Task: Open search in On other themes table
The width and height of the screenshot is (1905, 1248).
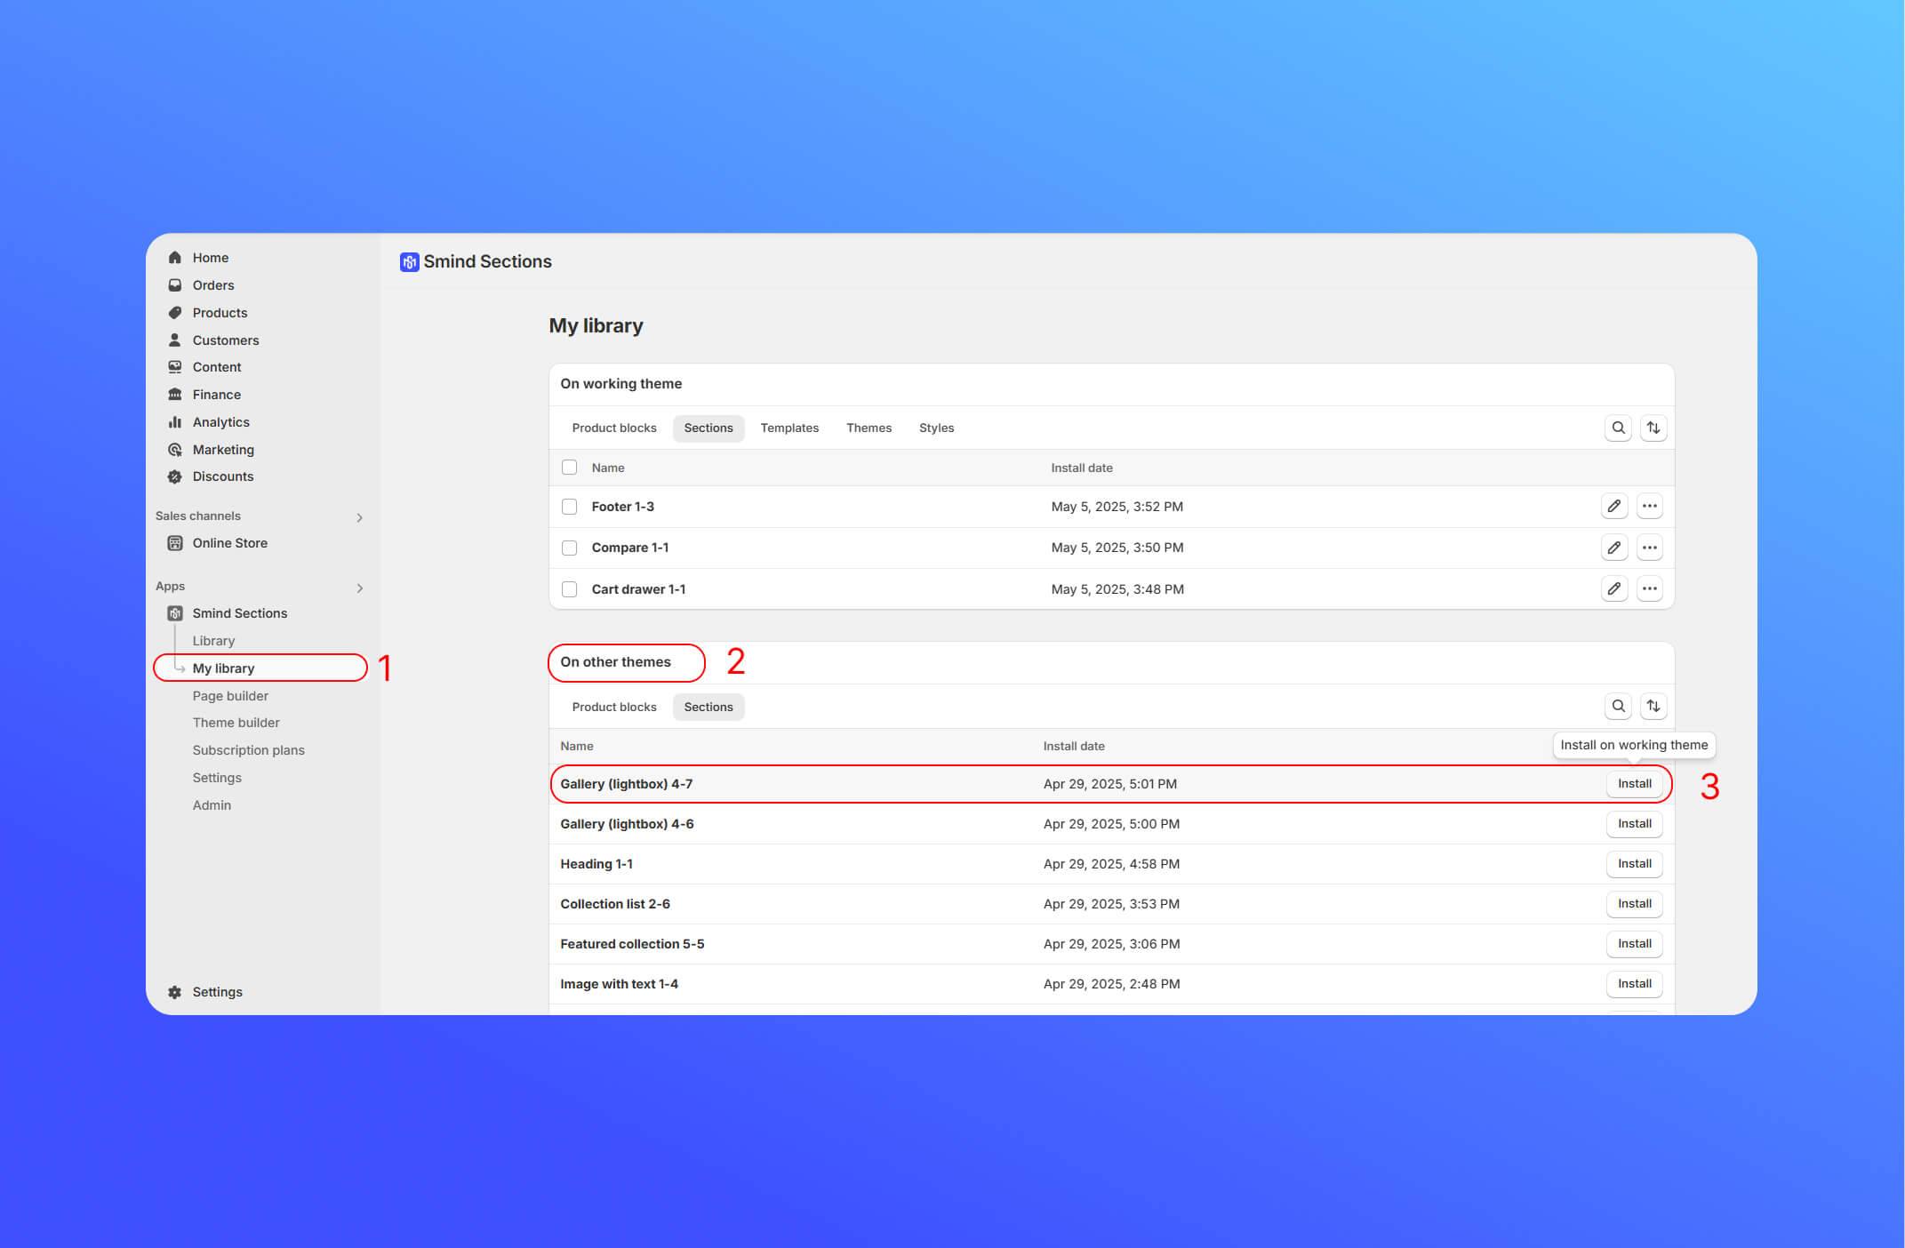Action: (x=1618, y=706)
